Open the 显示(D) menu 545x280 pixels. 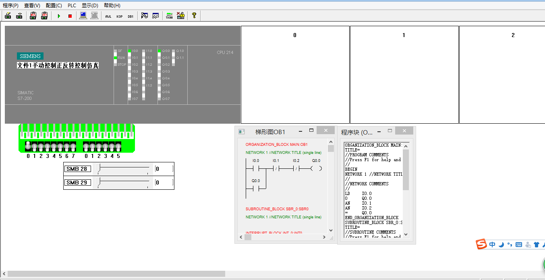pos(90,5)
